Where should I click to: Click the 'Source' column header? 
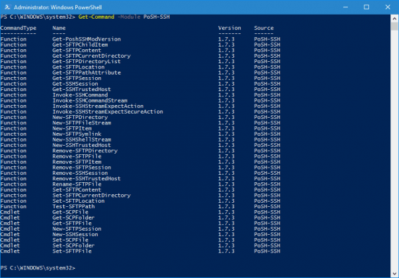tap(264, 28)
